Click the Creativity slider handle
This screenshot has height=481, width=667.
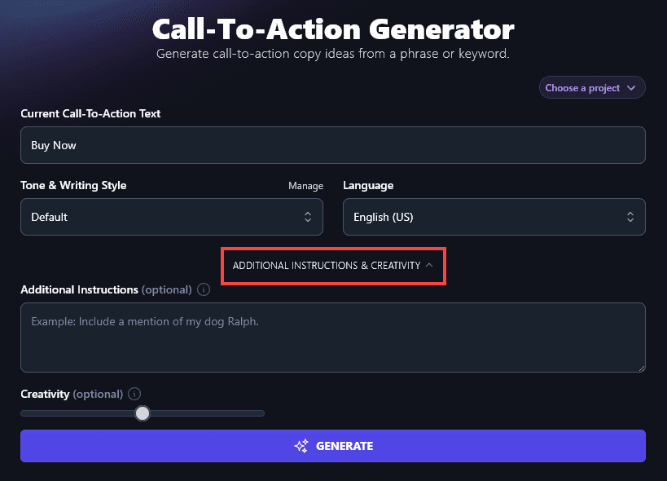point(143,413)
